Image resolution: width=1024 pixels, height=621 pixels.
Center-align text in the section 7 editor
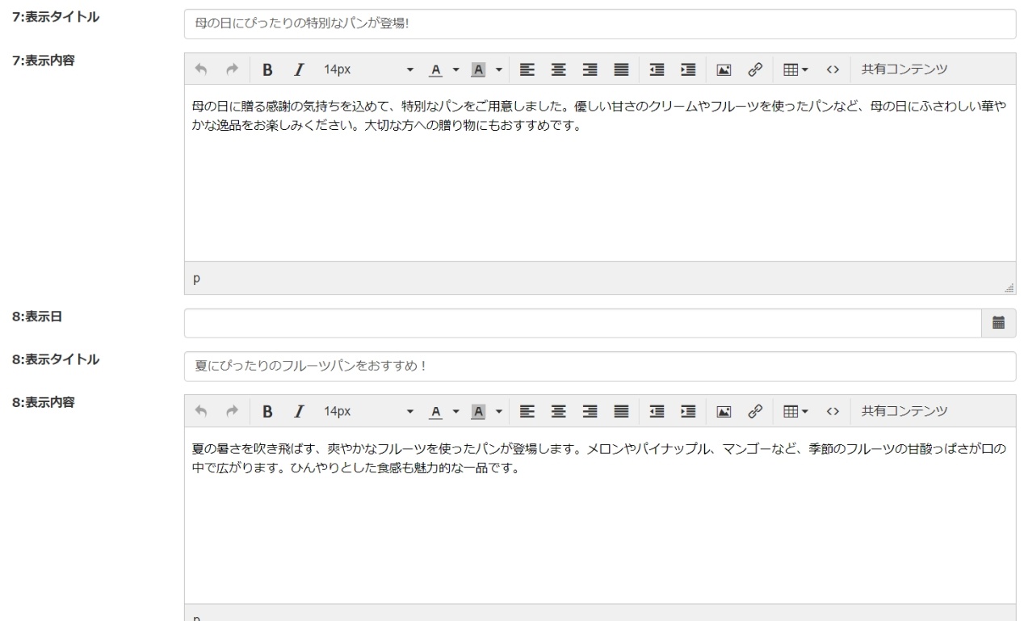pyautogui.click(x=557, y=69)
